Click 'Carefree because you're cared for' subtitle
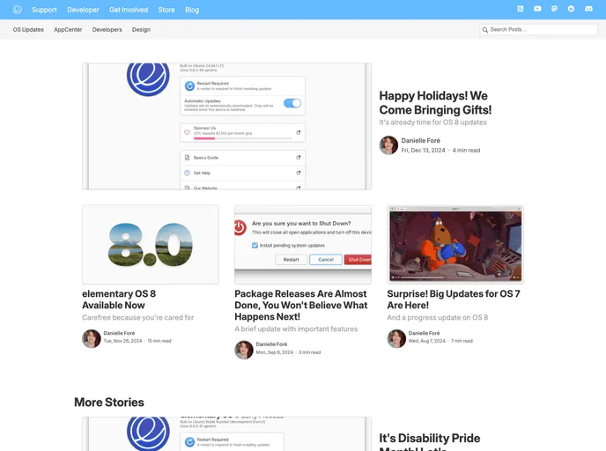 point(138,317)
